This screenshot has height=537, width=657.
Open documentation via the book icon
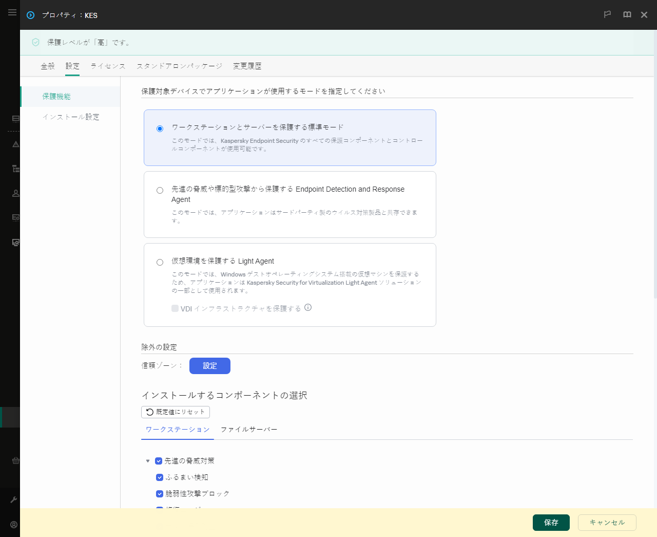point(627,14)
